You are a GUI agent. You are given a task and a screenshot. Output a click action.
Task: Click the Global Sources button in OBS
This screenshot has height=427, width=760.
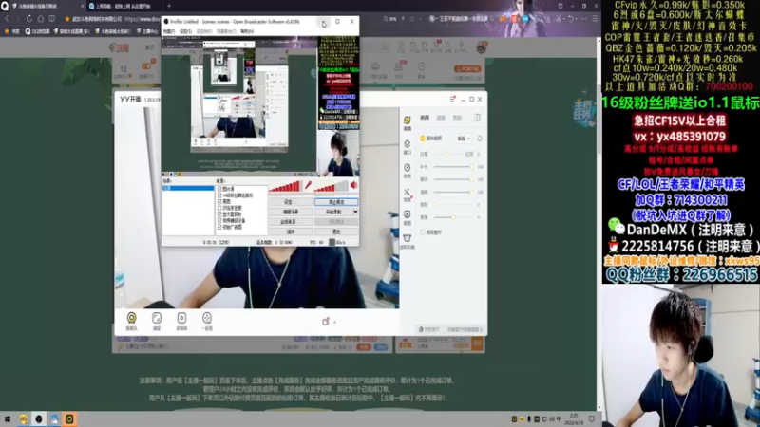pyautogui.click(x=289, y=222)
